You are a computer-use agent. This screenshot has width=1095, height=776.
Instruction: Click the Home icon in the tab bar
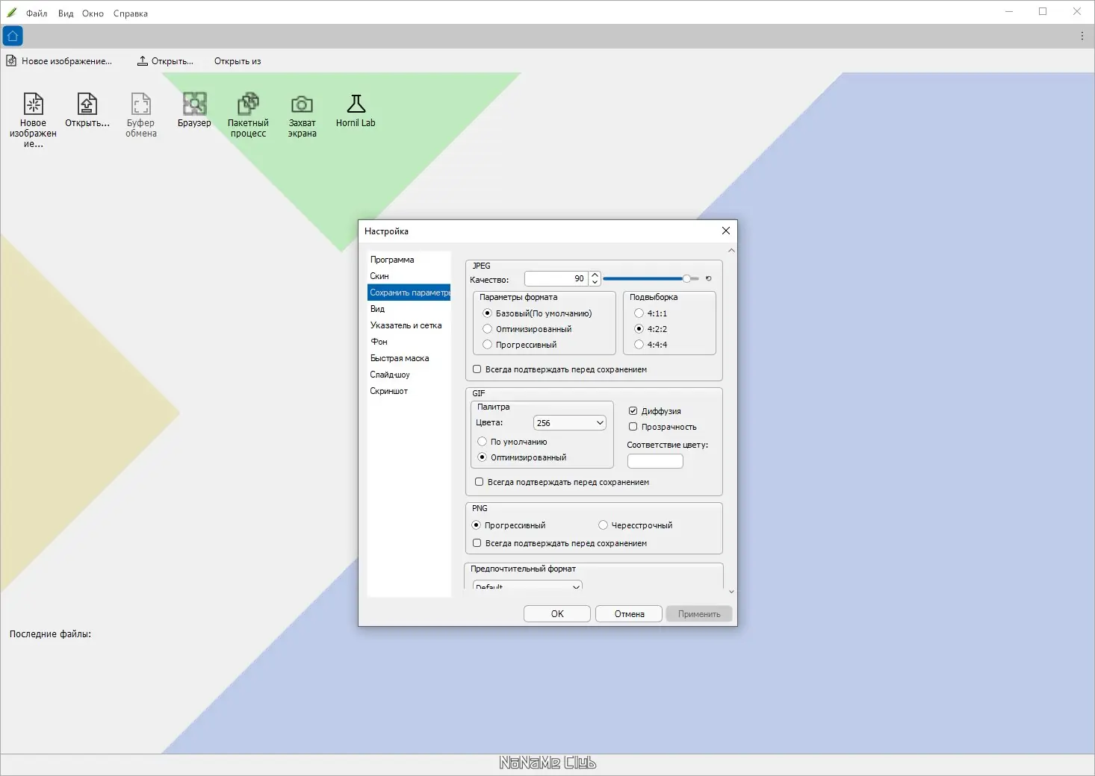pos(13,36)
